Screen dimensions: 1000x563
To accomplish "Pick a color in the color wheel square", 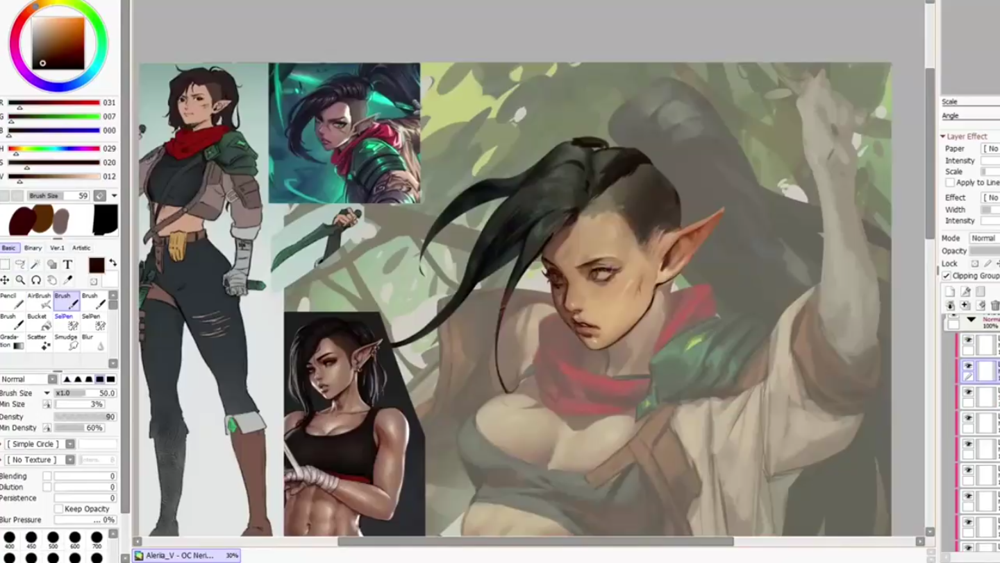I will click(x=58, y=43).
